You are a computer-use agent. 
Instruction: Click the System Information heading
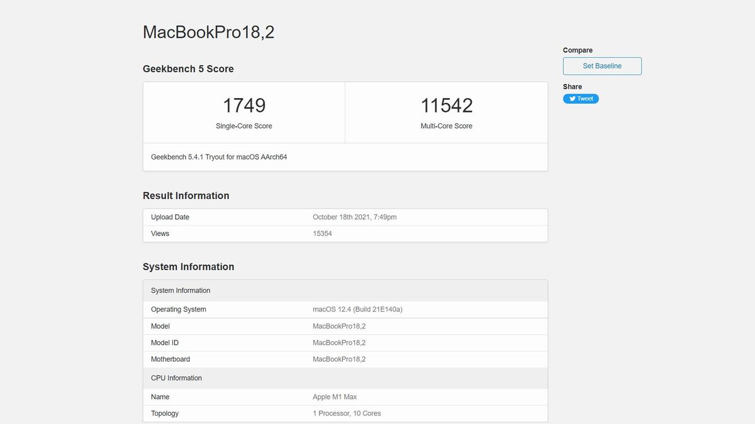[188, 266]
